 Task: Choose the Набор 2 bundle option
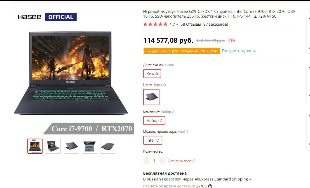154,120
